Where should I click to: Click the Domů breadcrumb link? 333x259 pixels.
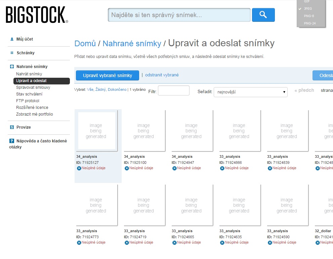click(x=85, y=44)
